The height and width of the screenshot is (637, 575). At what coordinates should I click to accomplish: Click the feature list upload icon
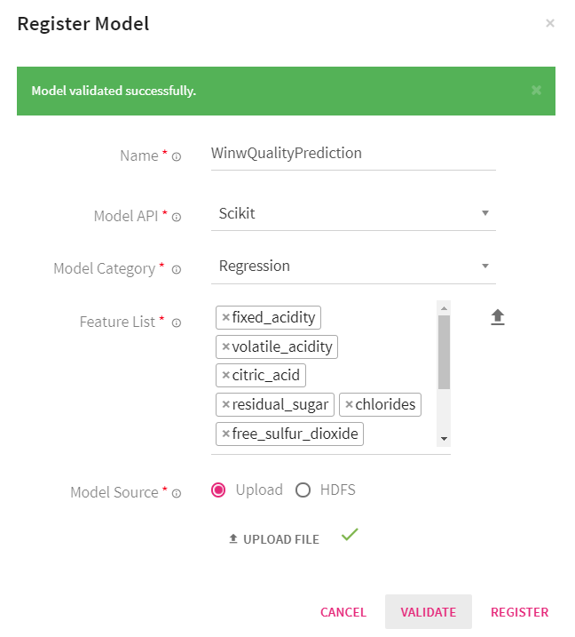pos(498,317)
